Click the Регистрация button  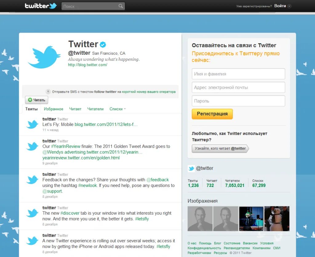[x=212, y=114]
